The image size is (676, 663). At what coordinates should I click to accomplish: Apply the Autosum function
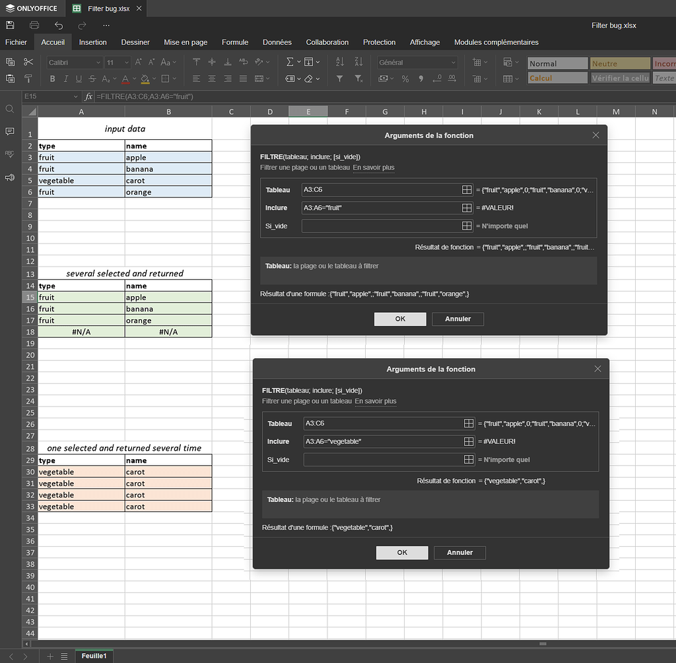pos(289,61)
